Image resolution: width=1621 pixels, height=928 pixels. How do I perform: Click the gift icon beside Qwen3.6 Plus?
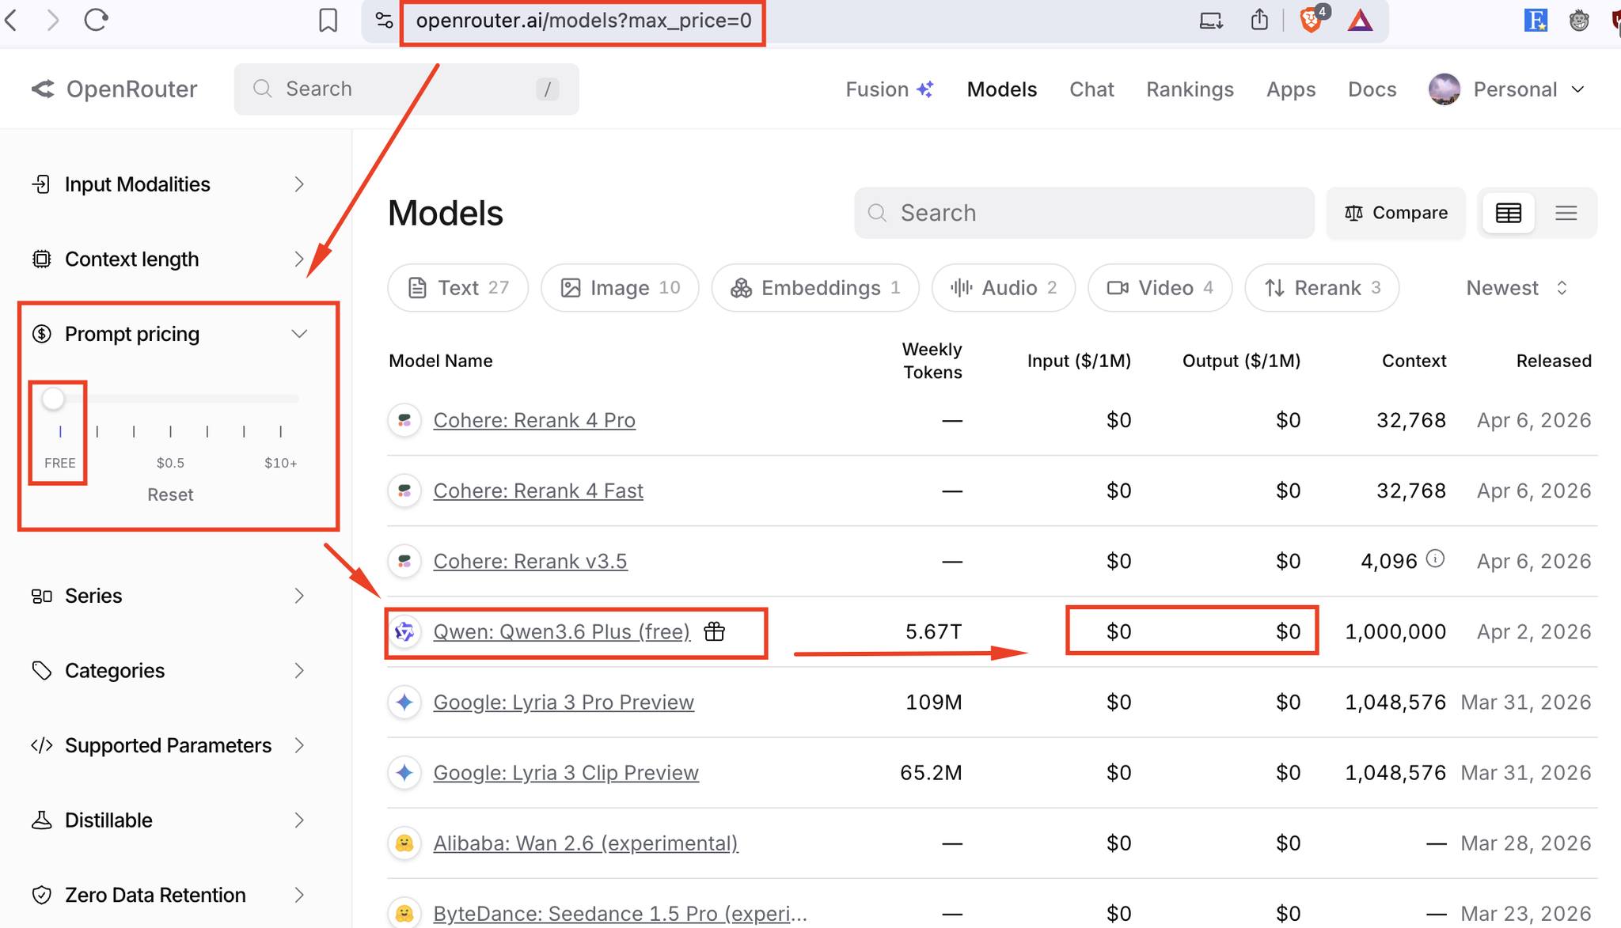pyautogui.click(x=714, y=631)
